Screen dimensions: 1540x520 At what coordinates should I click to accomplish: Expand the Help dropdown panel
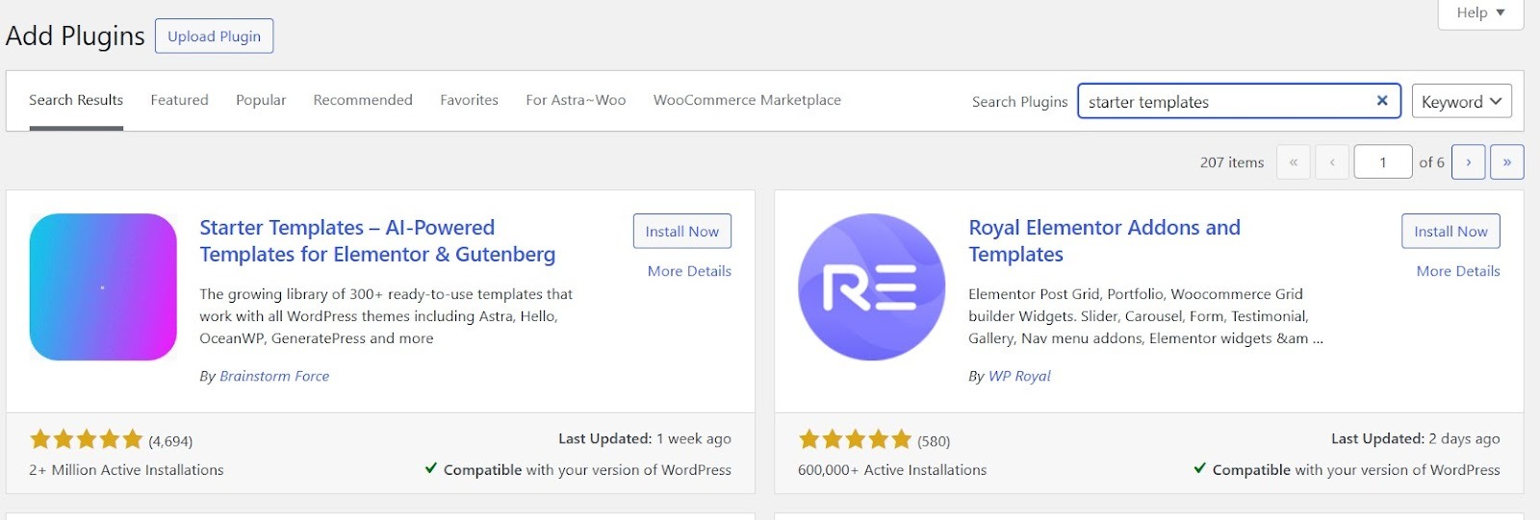[1479, 12]
